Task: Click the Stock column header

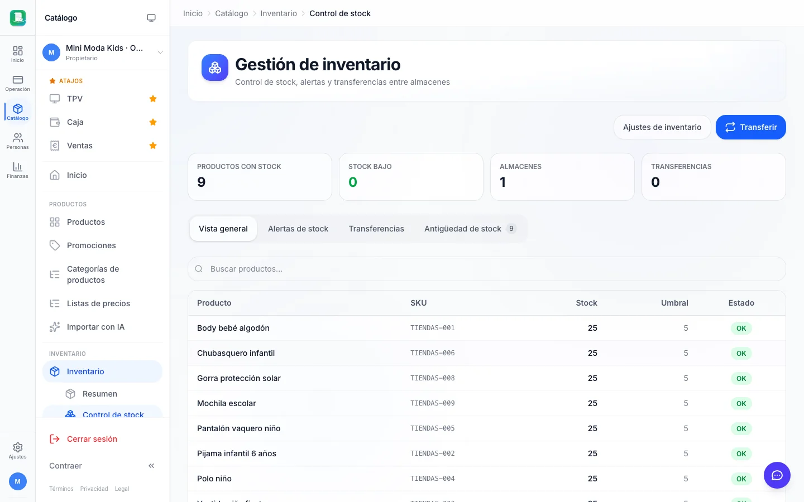Action: pos(586,303)
